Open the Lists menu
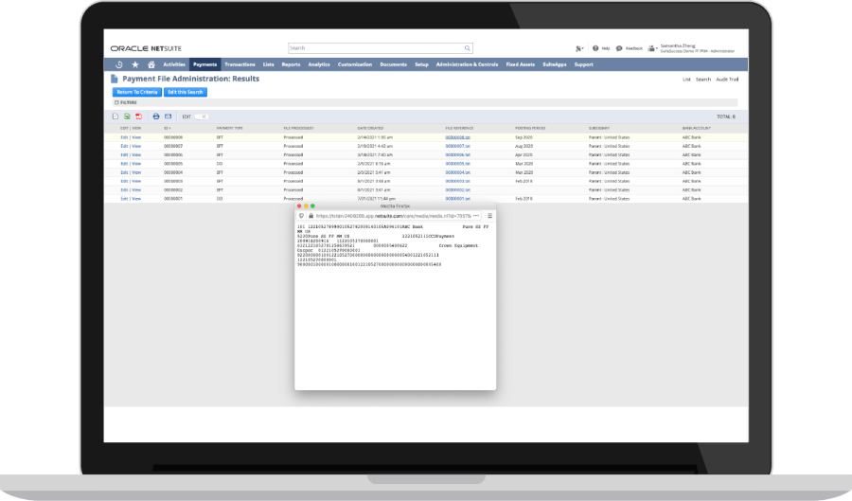The width and height of the screenshot is (852, 501). 269,64
